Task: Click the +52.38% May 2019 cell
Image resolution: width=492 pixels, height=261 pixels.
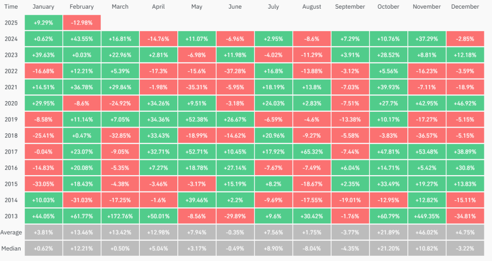Action: click(x=197, y=120)
